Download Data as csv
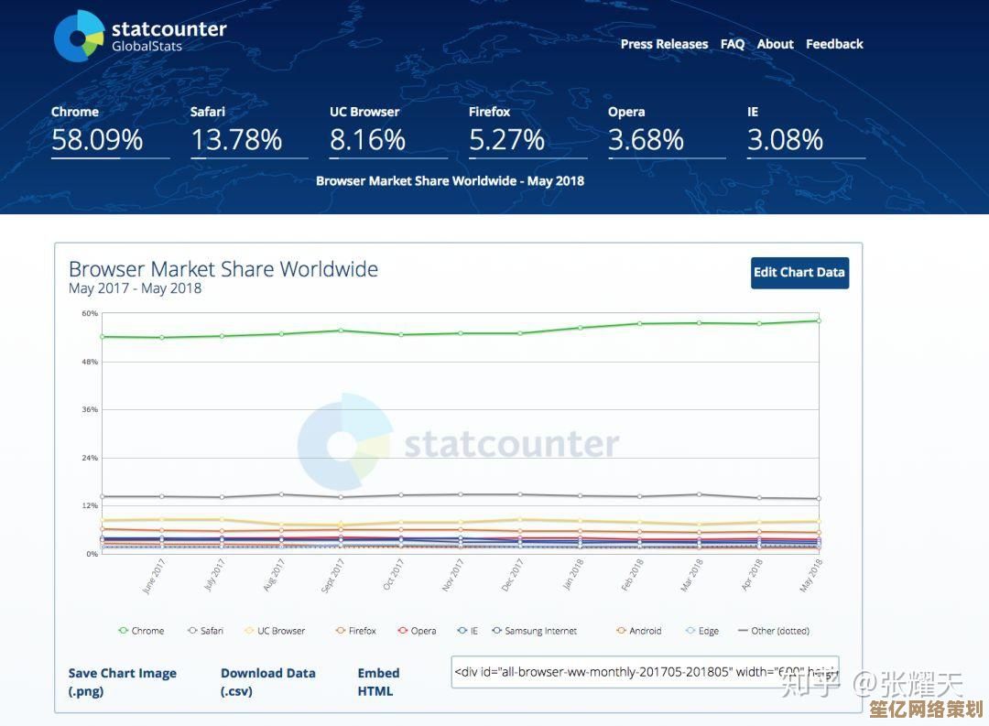Screen dimensions: 989x726 (267, 681)
